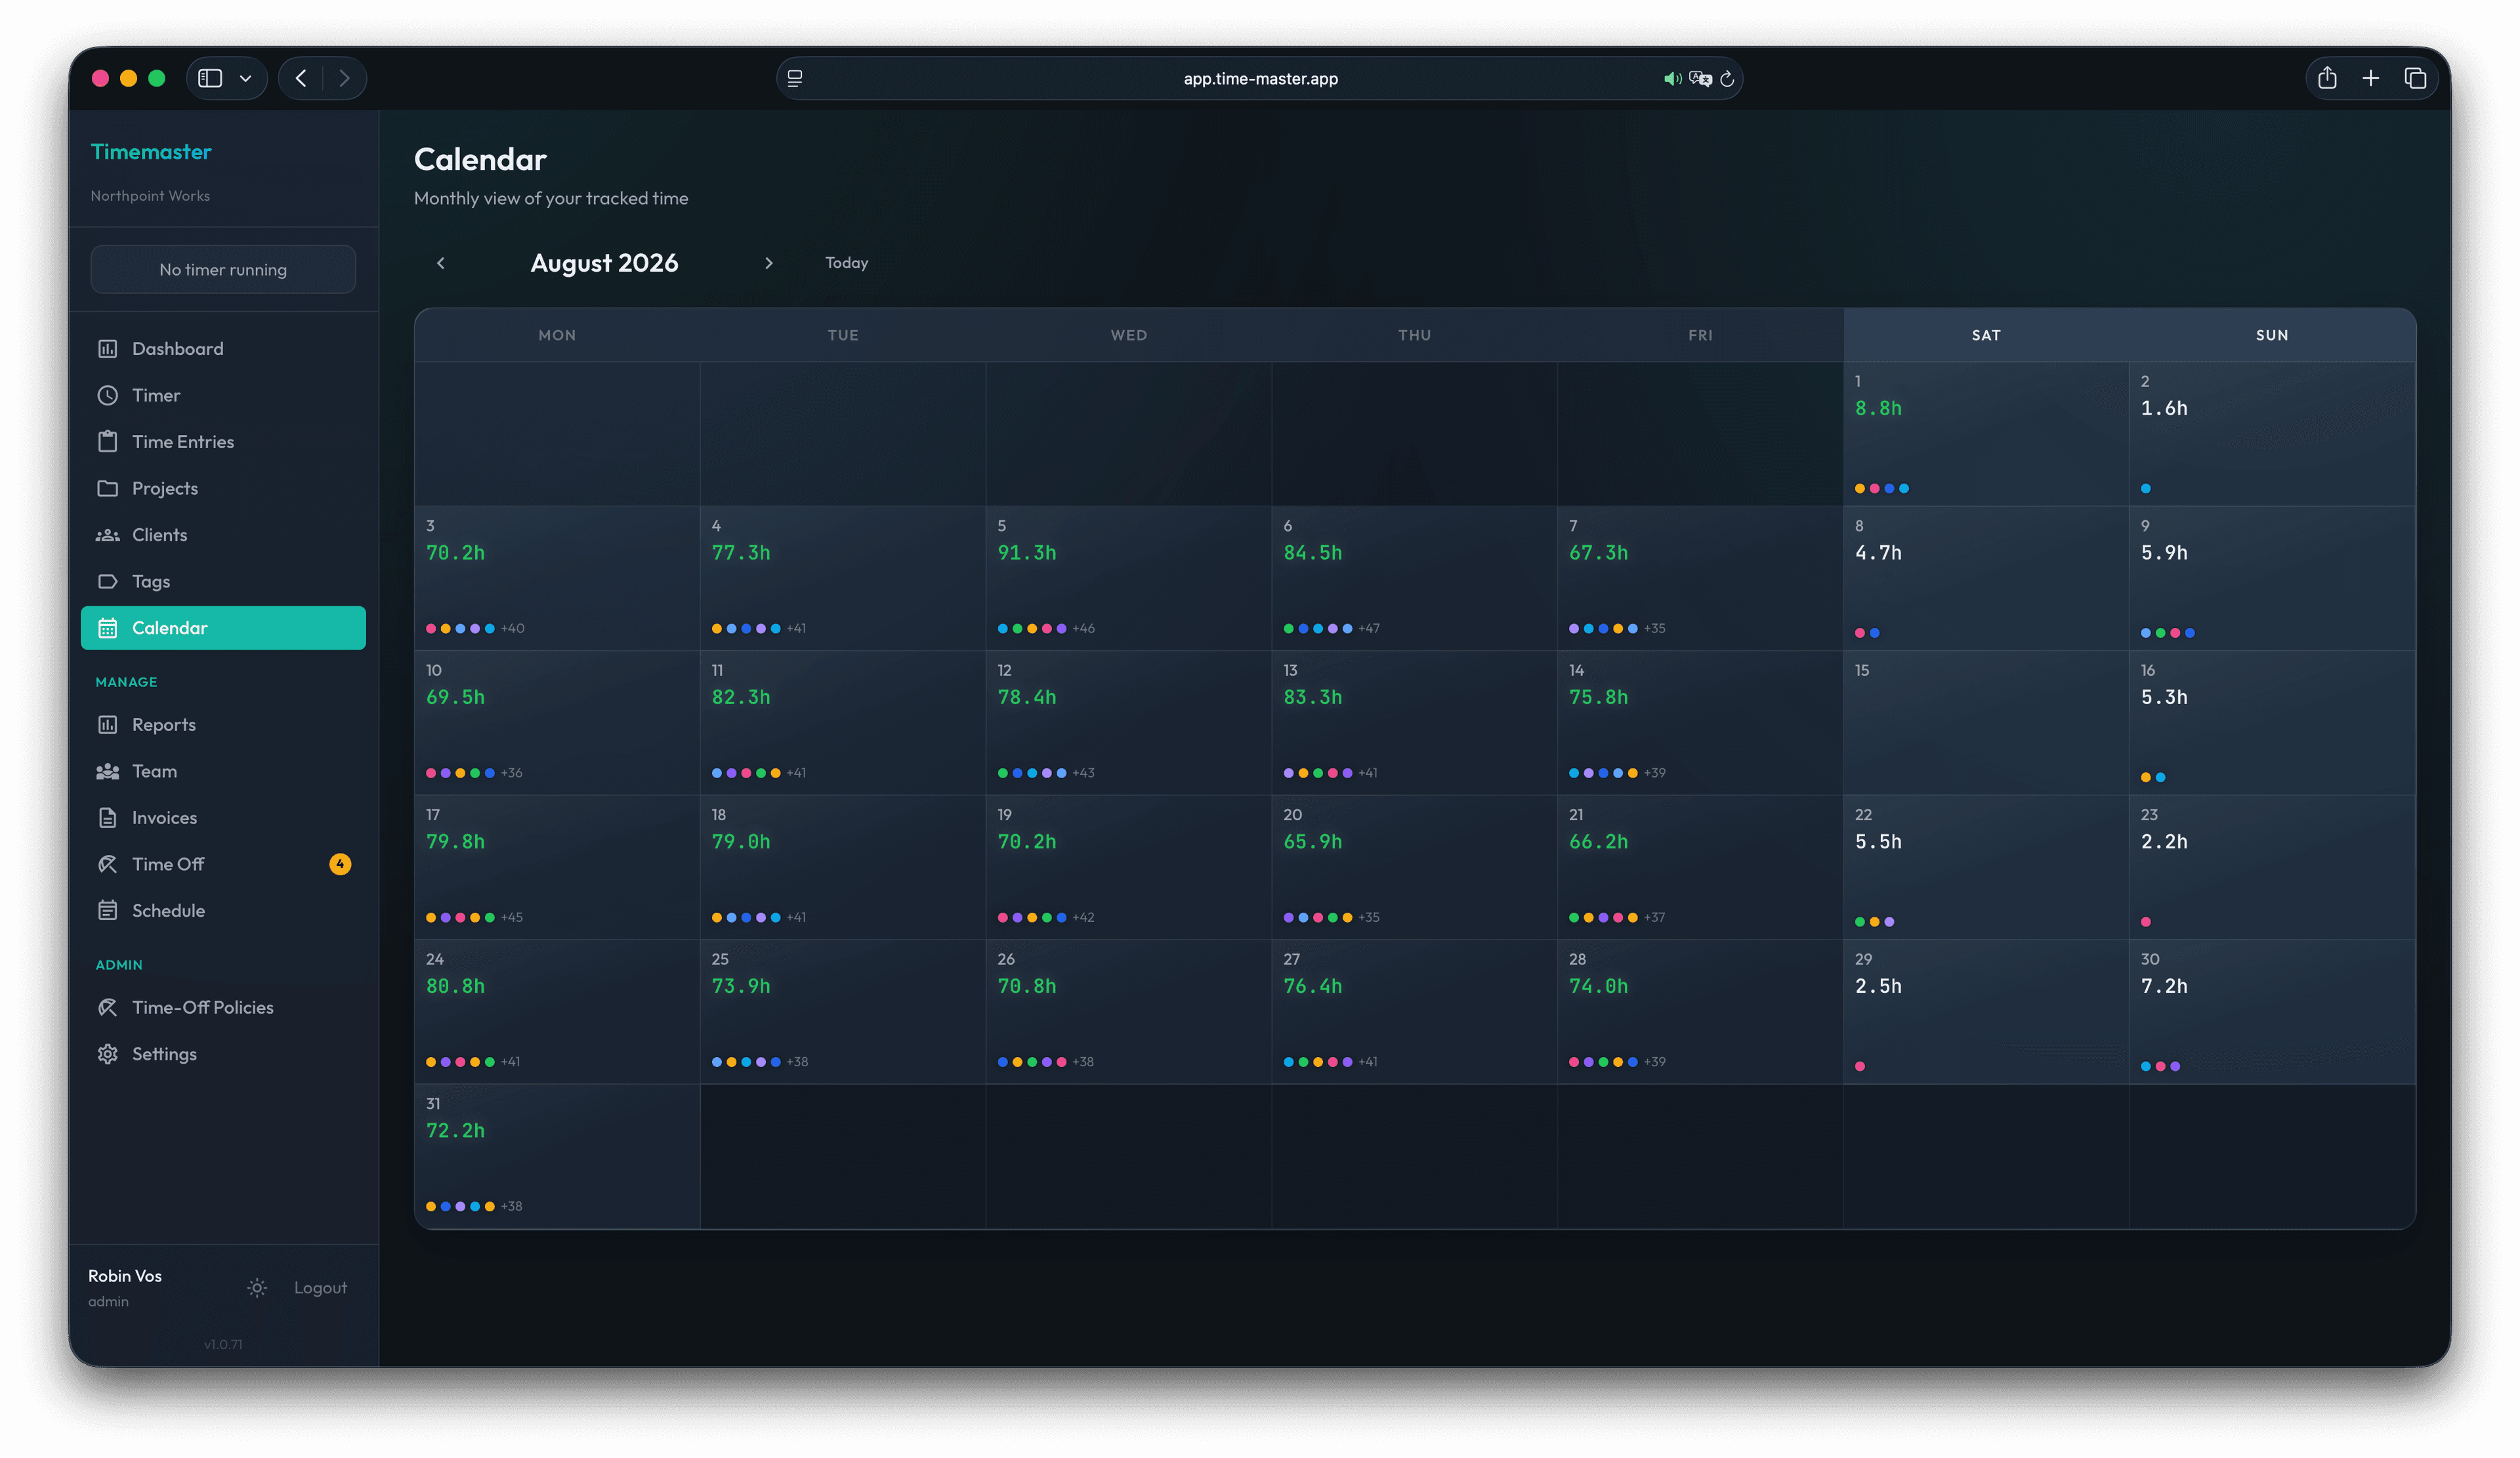Open Time-Off Policies icon in Admin
This screenshot has height=1458, width=2520.
pos(107,1007)
